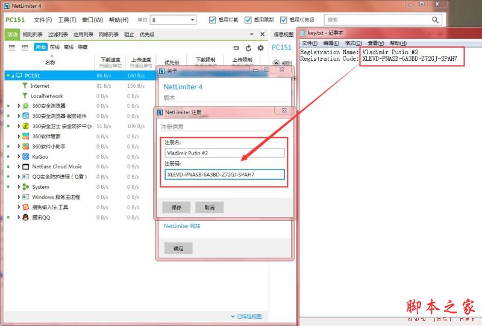Click the 注册名 input field
This screenshot has height=326, width=482.
tap(225, 153)
